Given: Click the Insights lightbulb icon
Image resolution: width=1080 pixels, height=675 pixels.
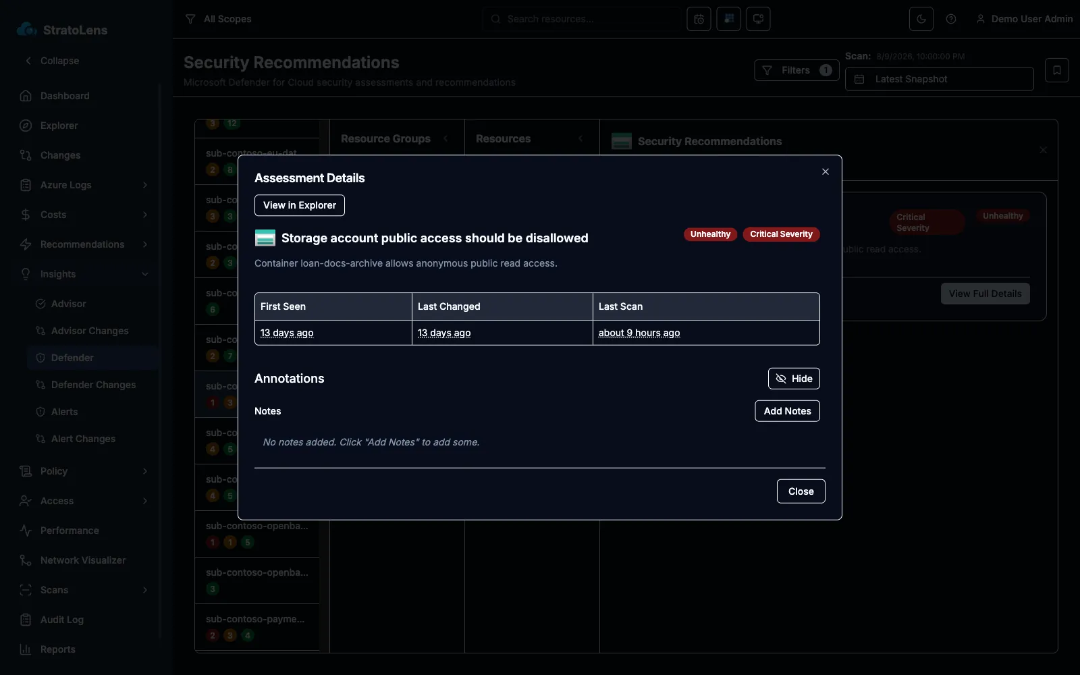Looking at the screenshot, I should (x=26, y=274).
